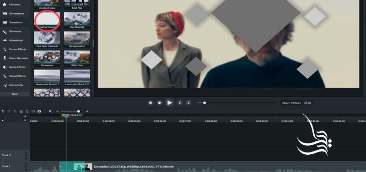Open the Transitions tab in the sidebar
366x172 pixels.
click(15, 22)
